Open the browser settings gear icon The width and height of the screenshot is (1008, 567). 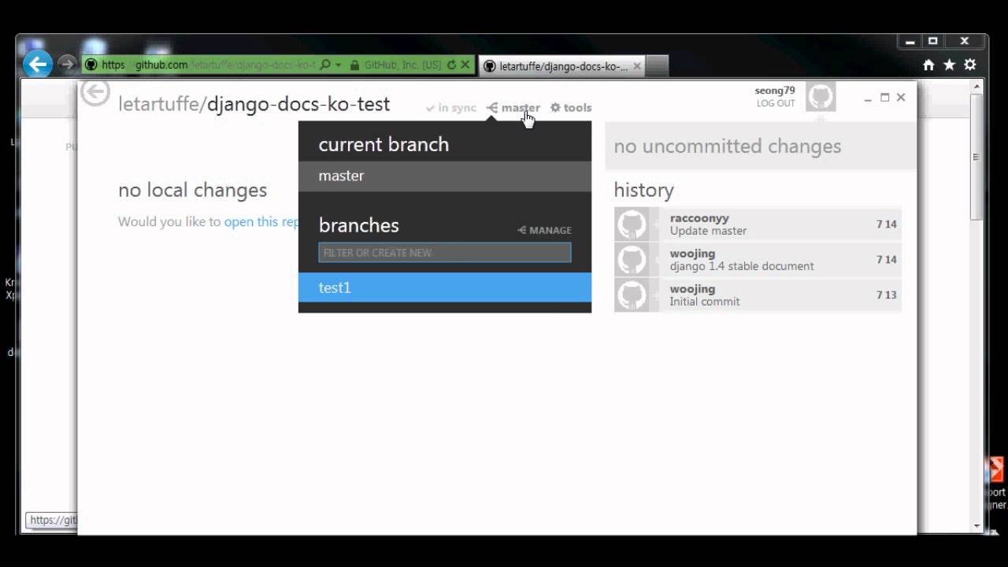click(970, 65)
